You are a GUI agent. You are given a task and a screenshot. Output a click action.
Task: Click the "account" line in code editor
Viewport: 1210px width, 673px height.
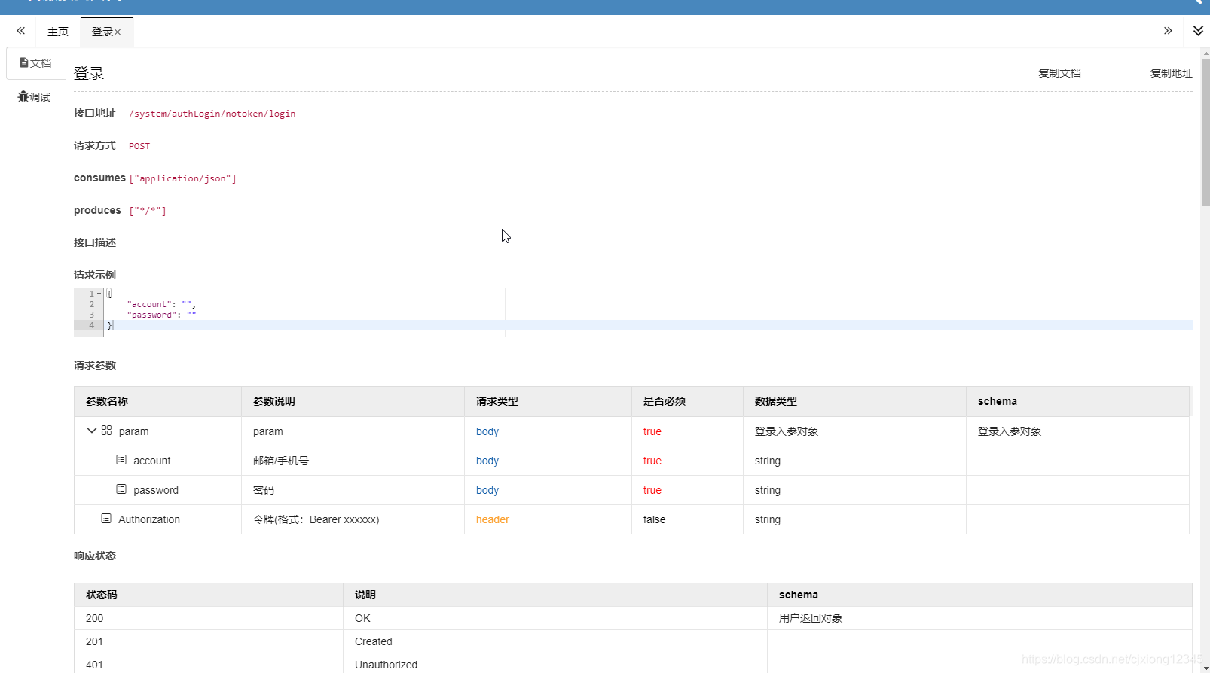(161, 304)
